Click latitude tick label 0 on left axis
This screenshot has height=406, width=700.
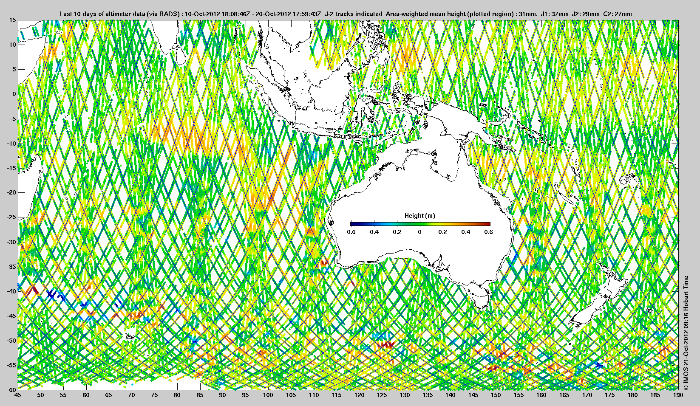click(x=14, y=94)
